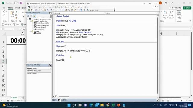Image resolution: width=193 pixels, height=108 pixels.
Task: Open Sort & Filter in Excel ribbon
Action: point(165,15)
